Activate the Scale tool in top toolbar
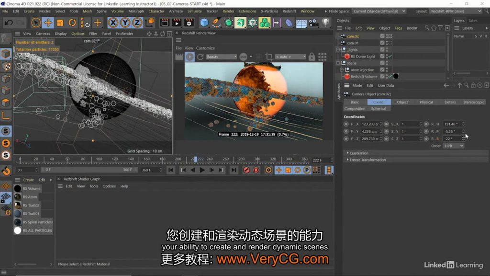 click(x=60, y=23)
